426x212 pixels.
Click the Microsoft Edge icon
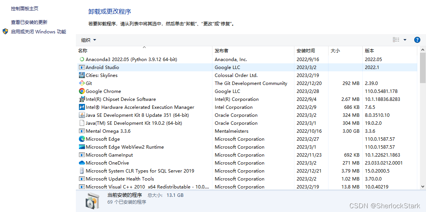(82, 139)
